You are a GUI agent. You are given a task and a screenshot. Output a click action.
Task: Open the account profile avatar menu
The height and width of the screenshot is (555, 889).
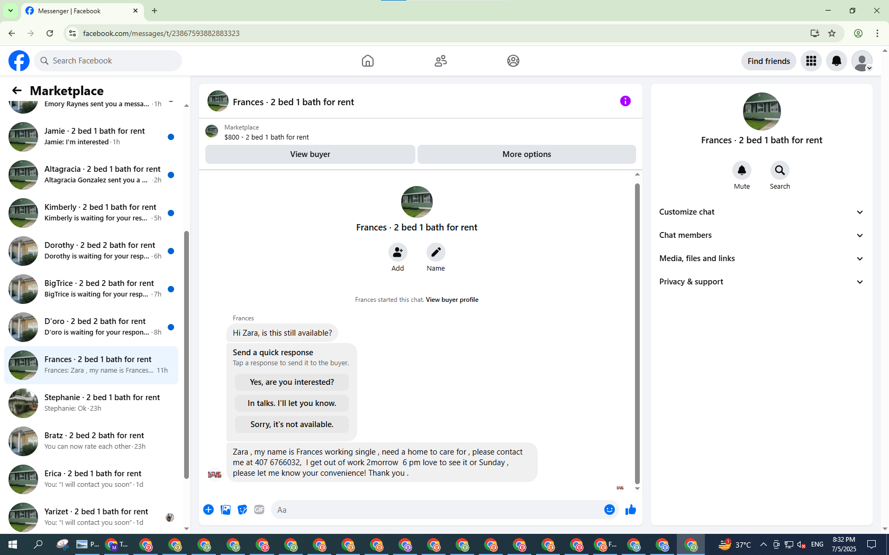862,61
